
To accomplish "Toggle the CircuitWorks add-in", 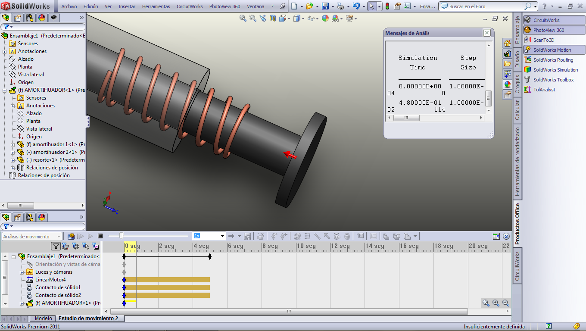I will pyautogui.click(x=554, y=20).
